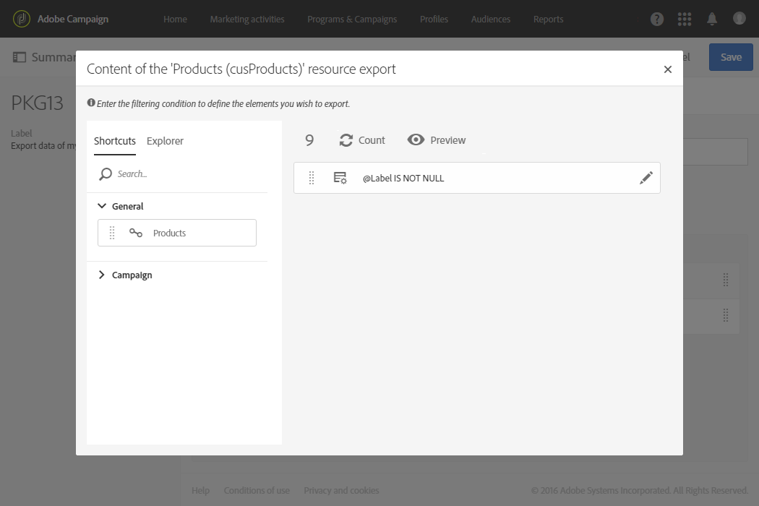Open the Help question mark icon
Screen dimensions: 759x506
(x=656, y=19)
